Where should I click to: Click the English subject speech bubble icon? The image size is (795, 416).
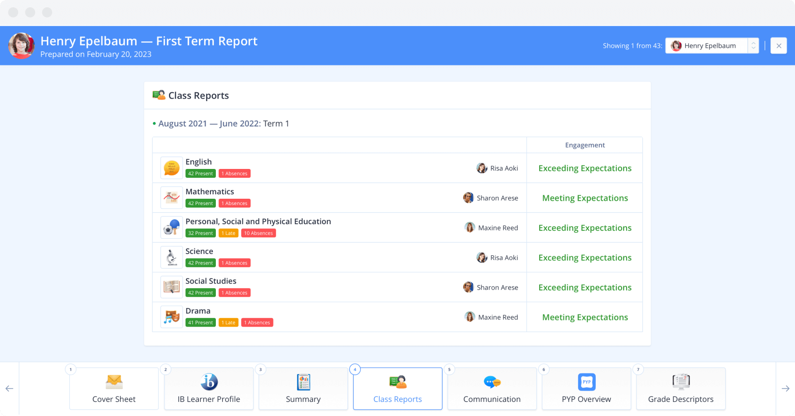pyautogui.click(x=171, y=168)
